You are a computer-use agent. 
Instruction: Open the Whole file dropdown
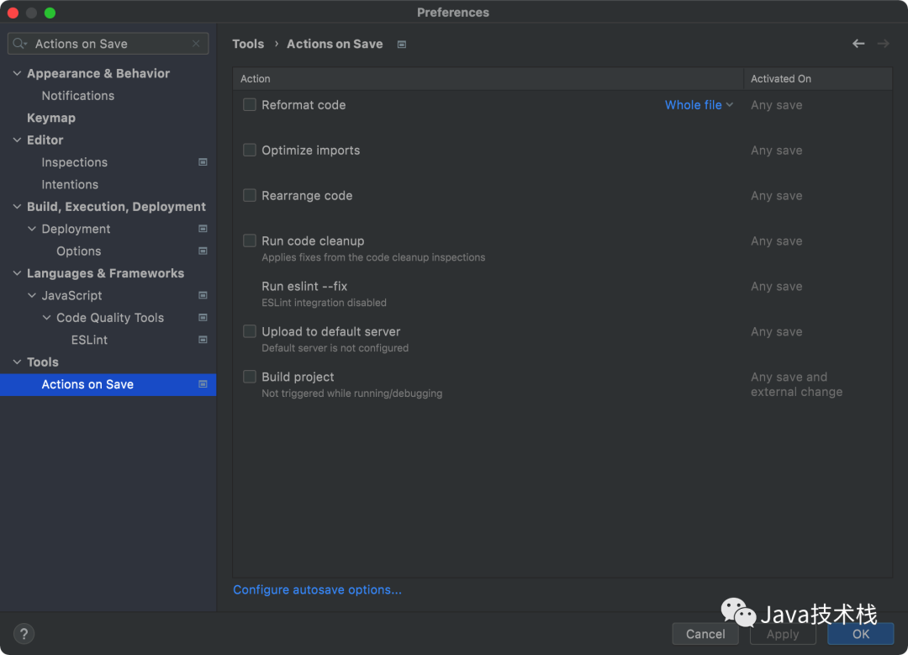coord(699,105)
